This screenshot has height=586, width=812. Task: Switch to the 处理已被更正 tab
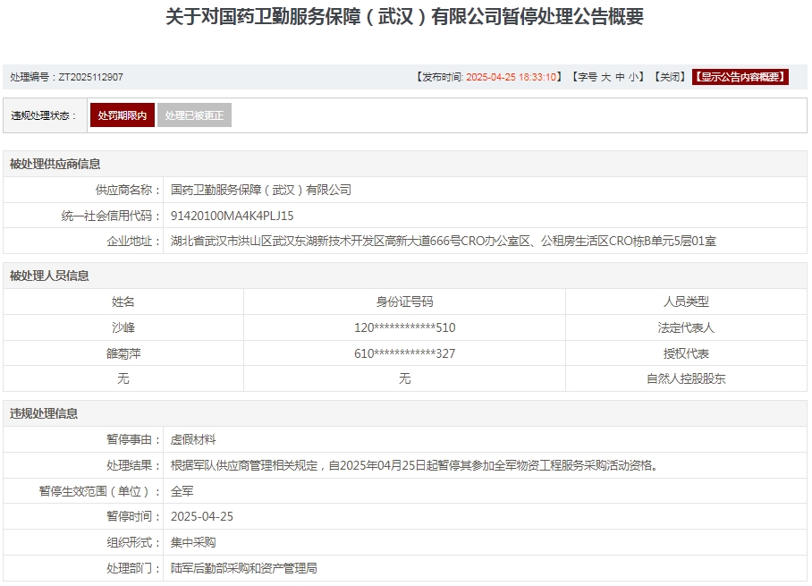tap(194, 115)
